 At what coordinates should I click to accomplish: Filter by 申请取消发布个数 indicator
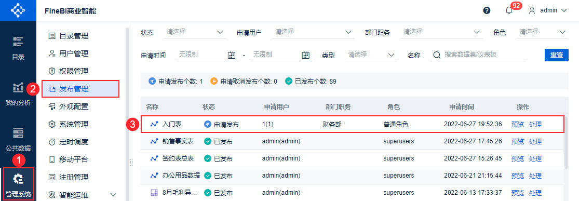tap(244, 82)
